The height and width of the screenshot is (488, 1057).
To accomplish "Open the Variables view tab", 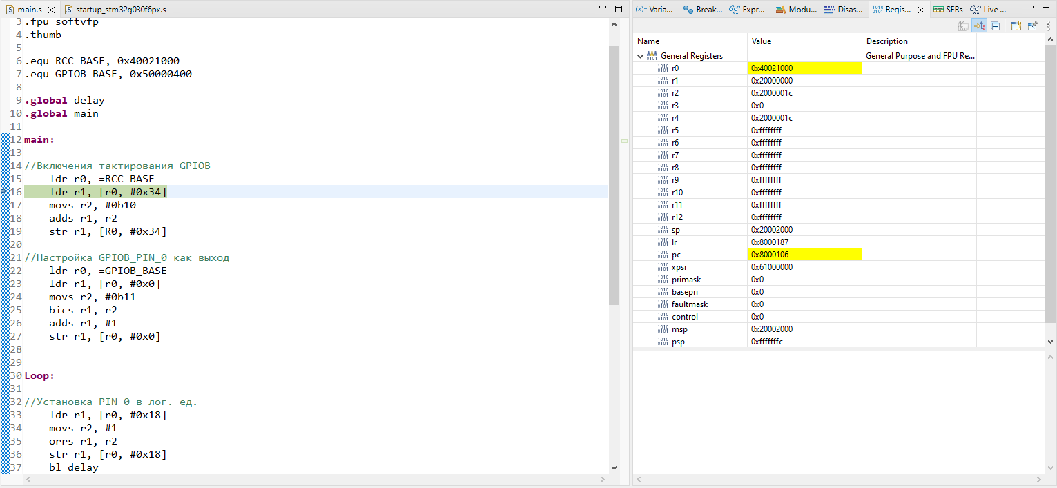I will click(654, 10).
